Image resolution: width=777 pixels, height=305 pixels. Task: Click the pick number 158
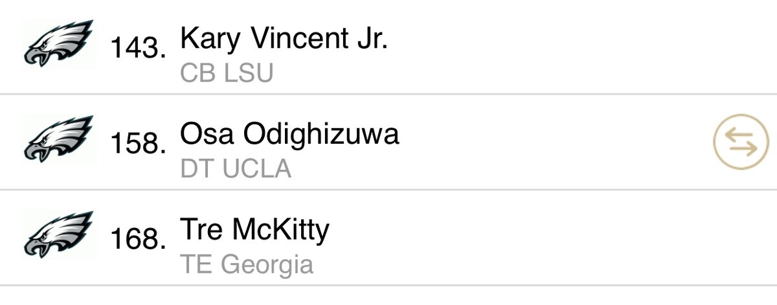[137, 144]
